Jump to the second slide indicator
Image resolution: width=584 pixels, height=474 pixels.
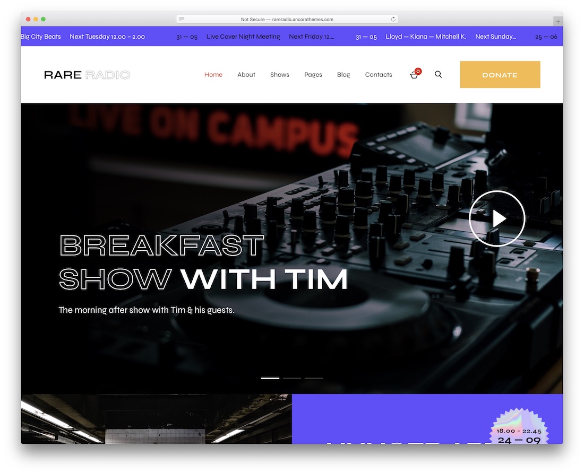pos(292,378)
